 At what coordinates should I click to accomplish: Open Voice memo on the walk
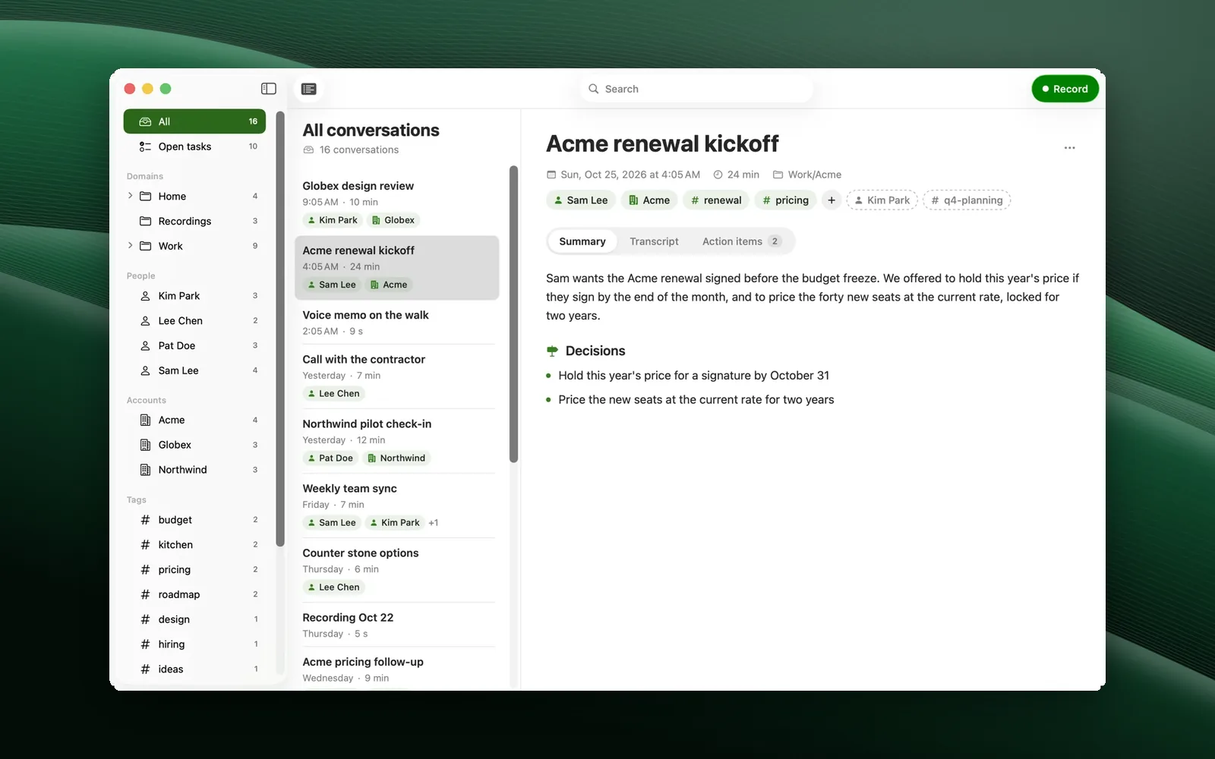(x=396, y=322)
